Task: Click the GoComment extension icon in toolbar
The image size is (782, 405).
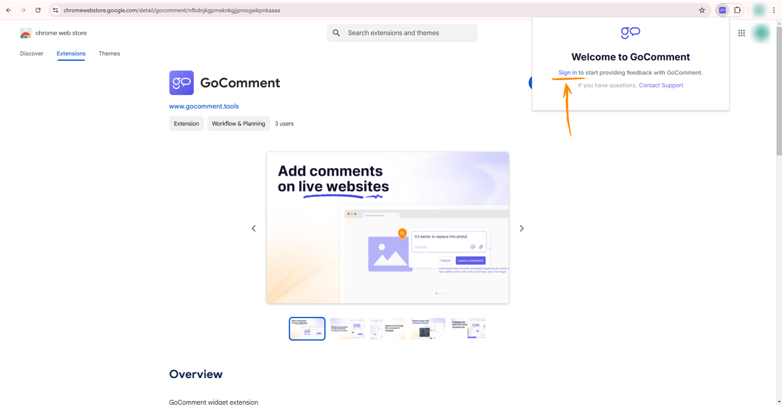Action: (x=722, y=10)
